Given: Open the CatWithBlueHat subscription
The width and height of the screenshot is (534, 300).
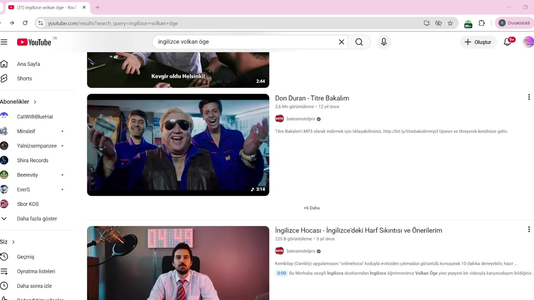Looking at the screenshot, I should click(35, 117).
